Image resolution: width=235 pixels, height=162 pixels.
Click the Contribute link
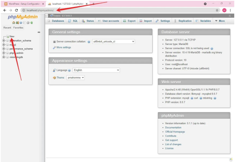(171, 136)
